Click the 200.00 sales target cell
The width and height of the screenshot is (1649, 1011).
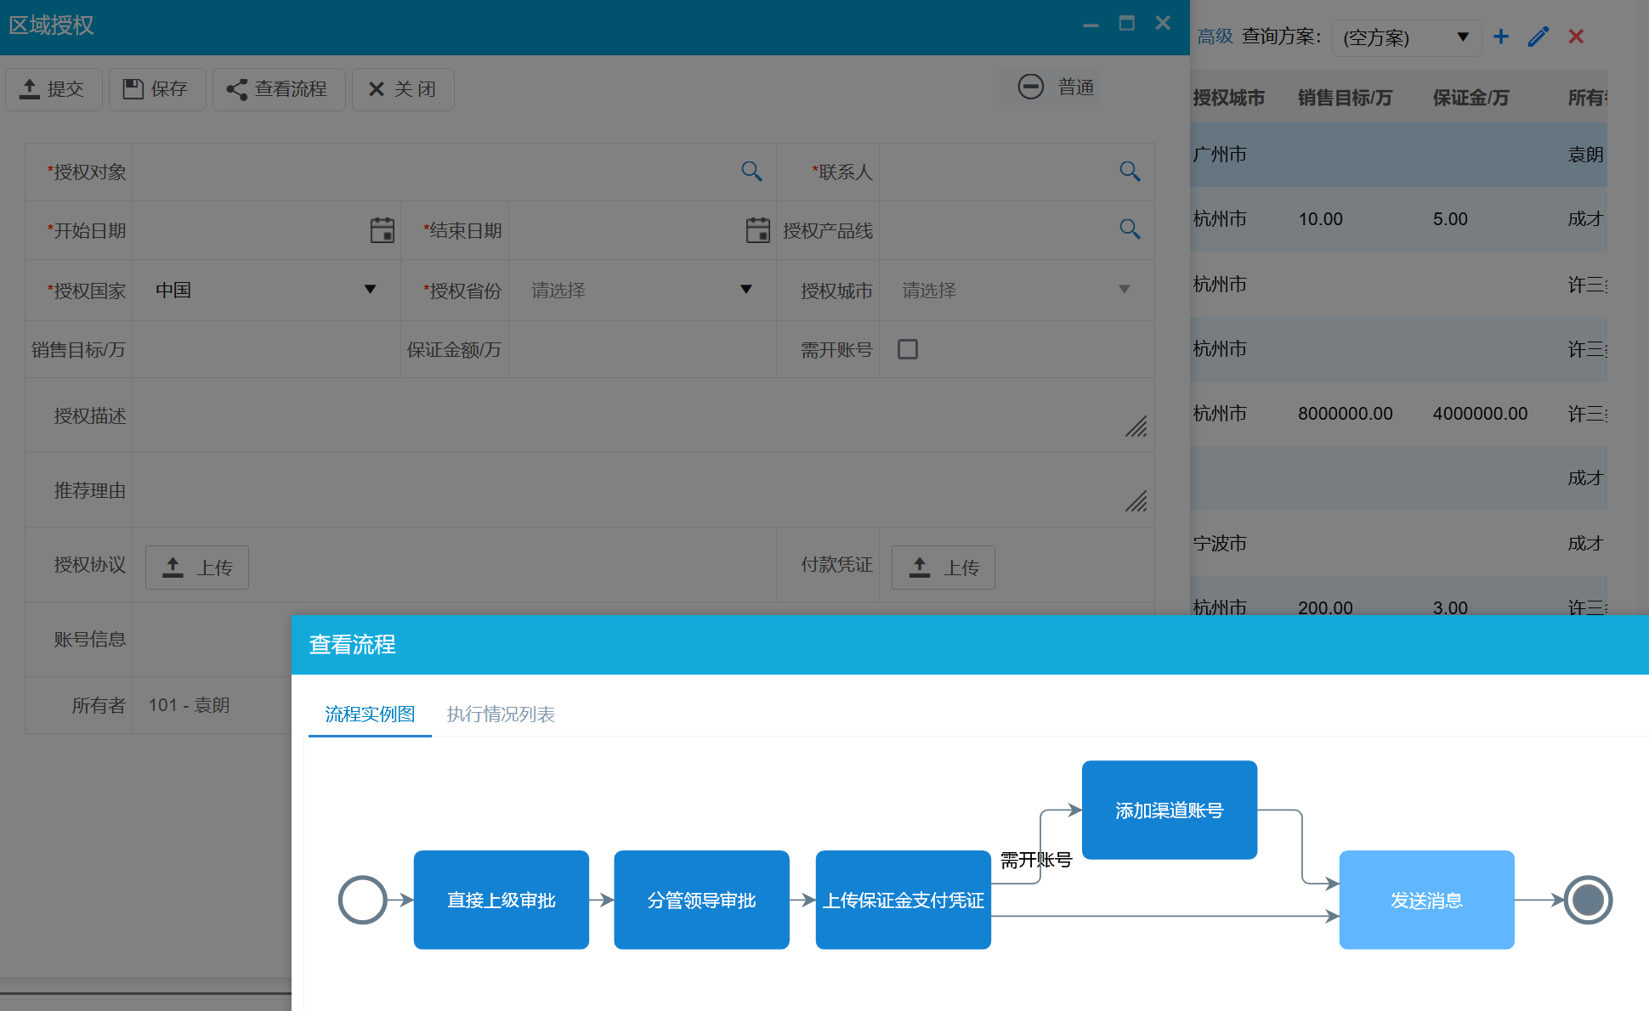pos(1325,607)
